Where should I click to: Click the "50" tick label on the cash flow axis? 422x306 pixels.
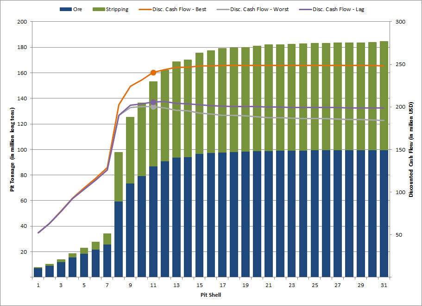pyautogui.click(x=398, y=234)
